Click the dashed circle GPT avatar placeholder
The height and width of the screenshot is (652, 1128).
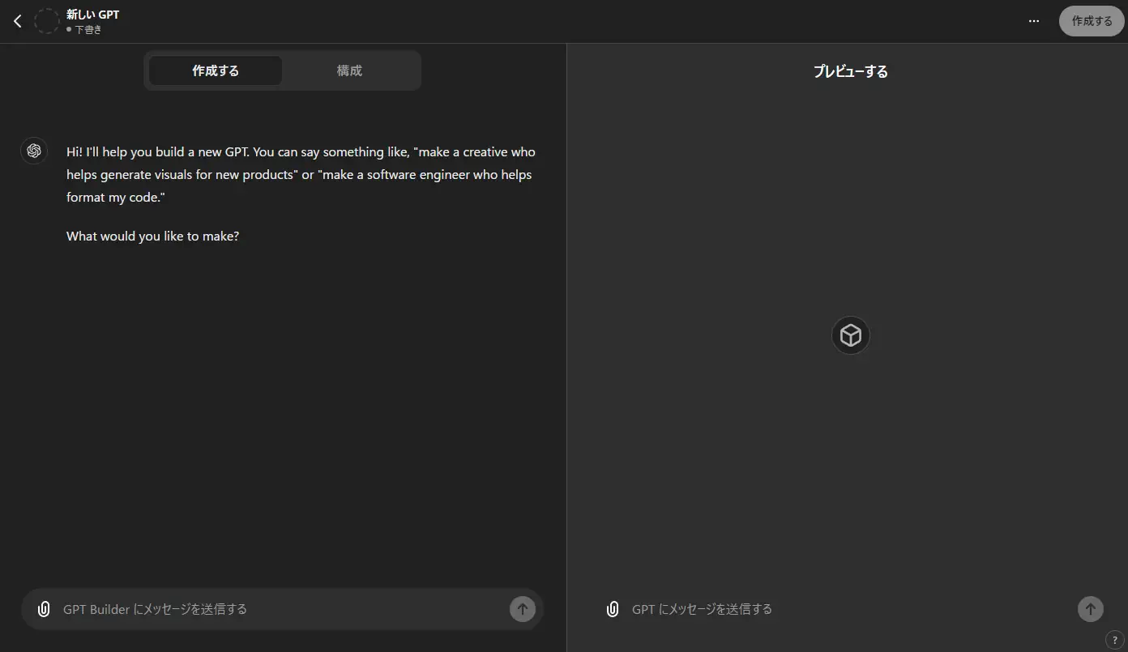(47, 21)
